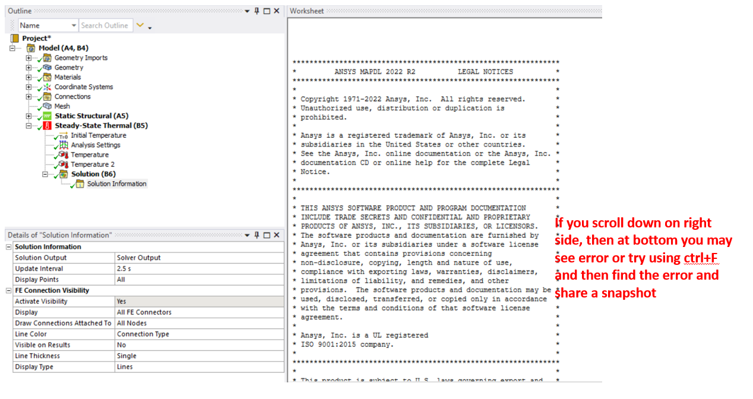
Task: Click the Solution Output property label
Action: click(x=40, y=258)
